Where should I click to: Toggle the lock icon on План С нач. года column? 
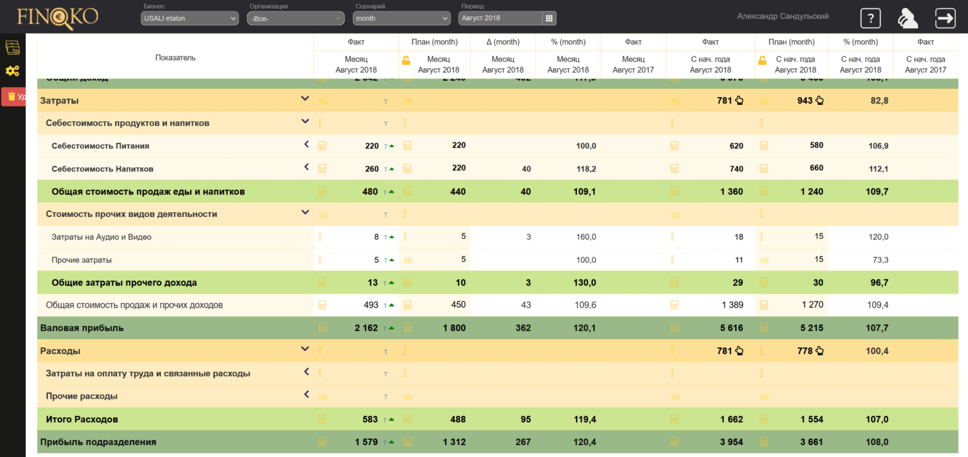(x=763, y=61)
